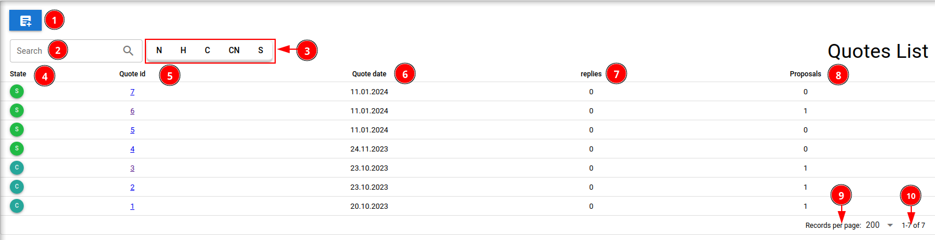935x240 pixels.
Task: Click the green S state icon for quote 7
Action: pyautogui.click(x=17, y=91)
